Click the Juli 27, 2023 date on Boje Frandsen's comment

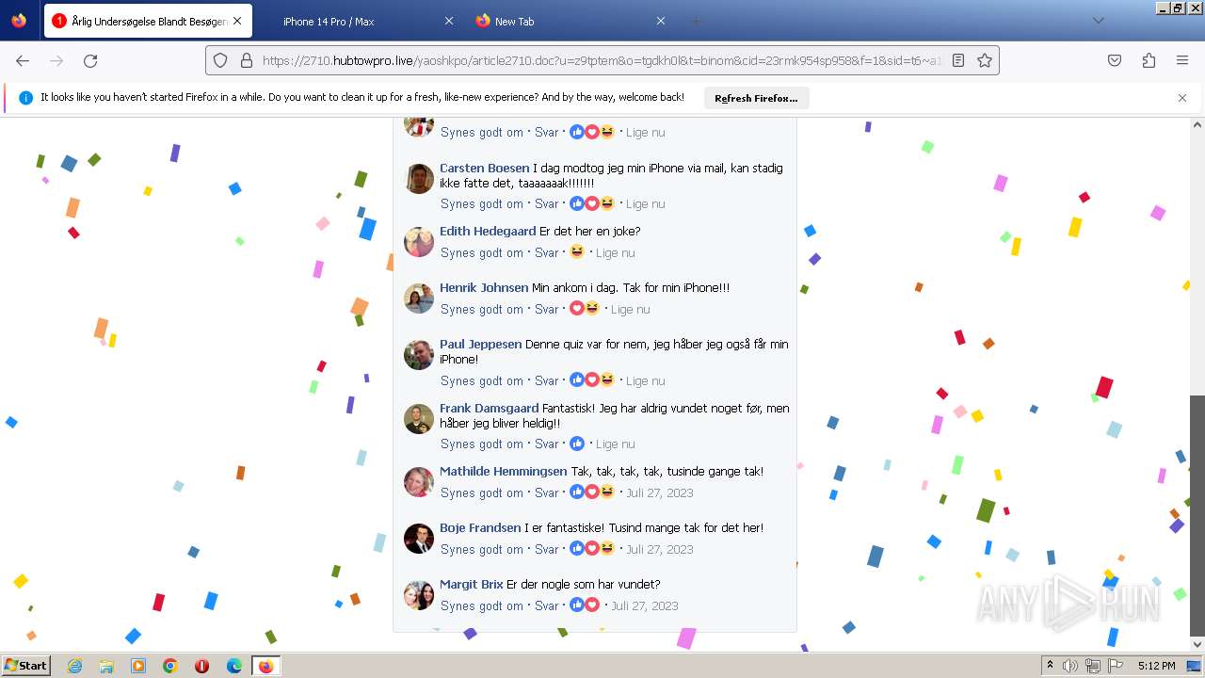(660, 550)
